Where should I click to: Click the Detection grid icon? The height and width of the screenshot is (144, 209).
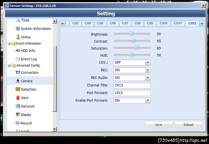click(18, 89)
